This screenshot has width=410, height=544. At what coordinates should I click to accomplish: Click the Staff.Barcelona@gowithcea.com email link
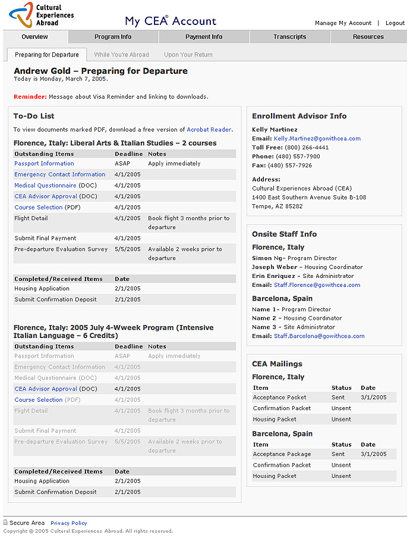(x=319, y=336)
